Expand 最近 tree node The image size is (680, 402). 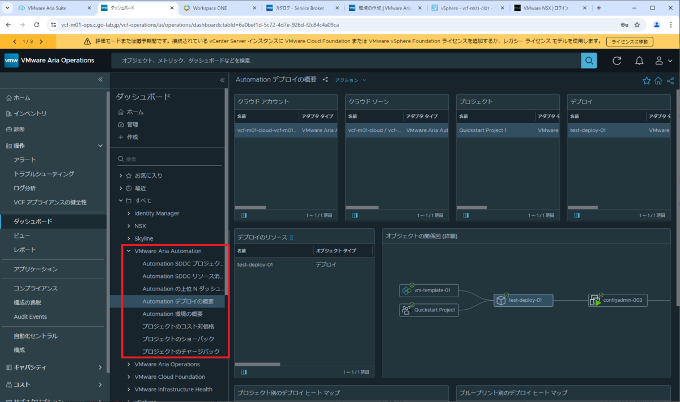pos(121,188)
